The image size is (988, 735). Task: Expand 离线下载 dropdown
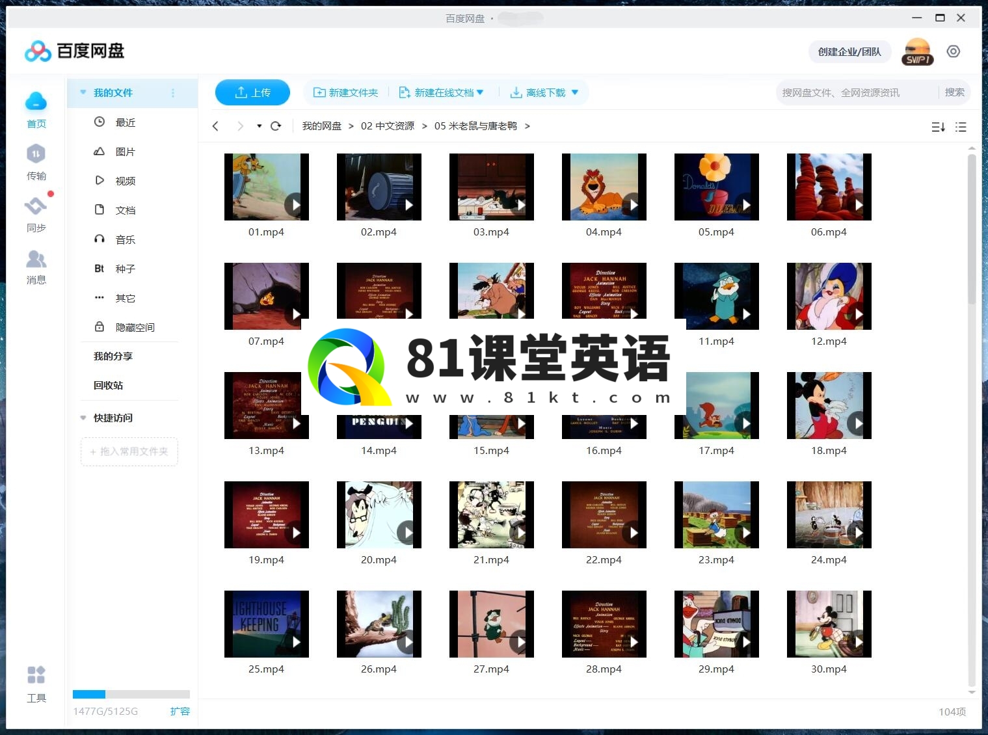click(x=575, y=92)
